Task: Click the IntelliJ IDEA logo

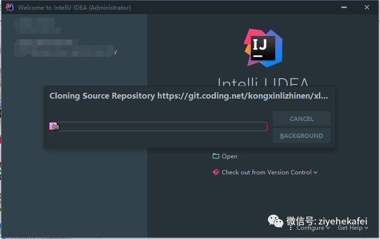Action: click(263, 48)
